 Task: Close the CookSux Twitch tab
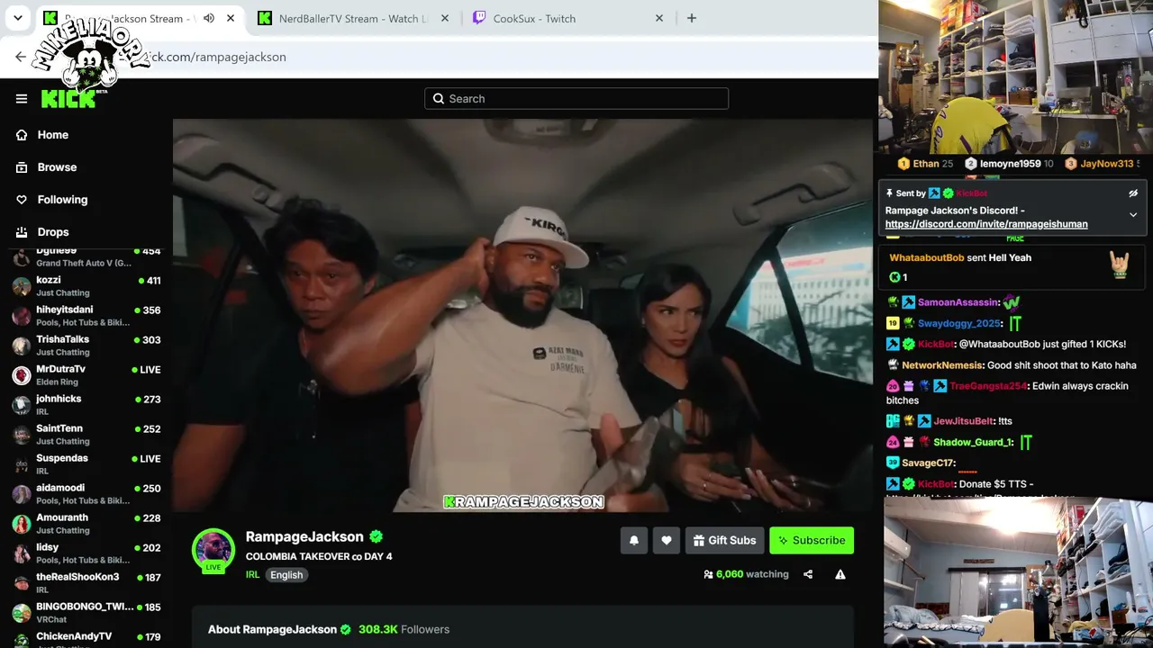point(659,18)
